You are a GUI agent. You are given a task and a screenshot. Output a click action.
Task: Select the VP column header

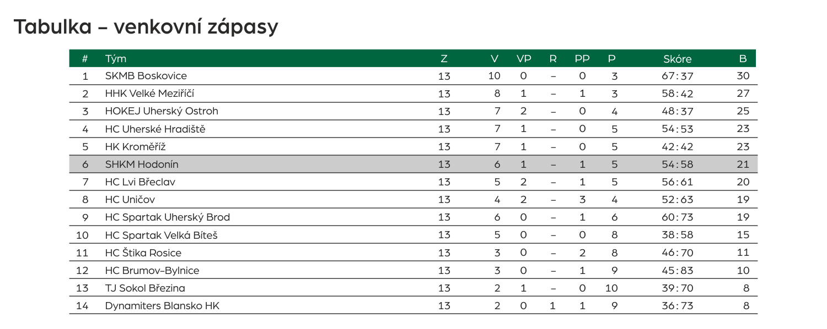pyautogui.click(x=524, y=59)
